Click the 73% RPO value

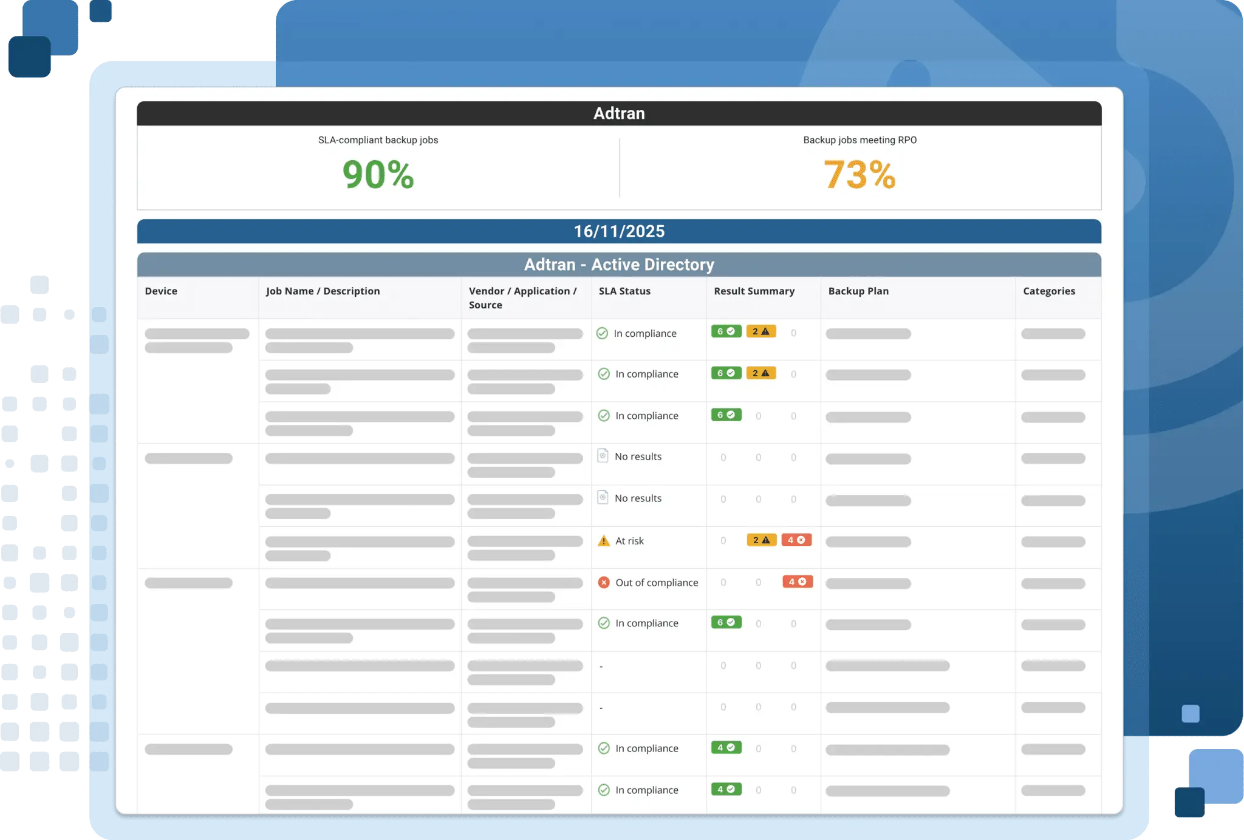(860, 175)
